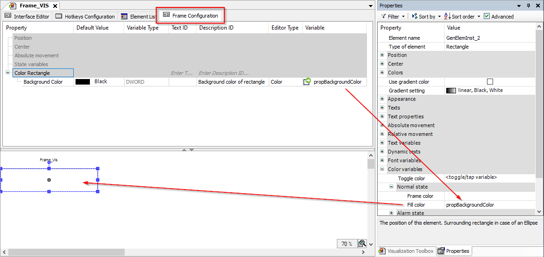Close the Frame_VIS editor tab

pos(56,6)
